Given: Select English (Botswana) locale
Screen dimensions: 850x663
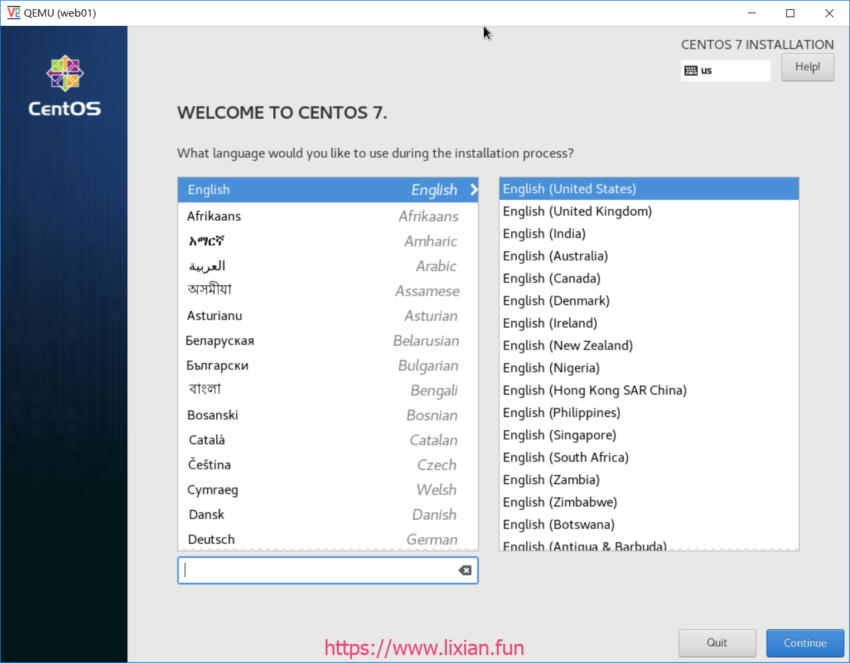Looking at the screenshot, I should (649, 524).
